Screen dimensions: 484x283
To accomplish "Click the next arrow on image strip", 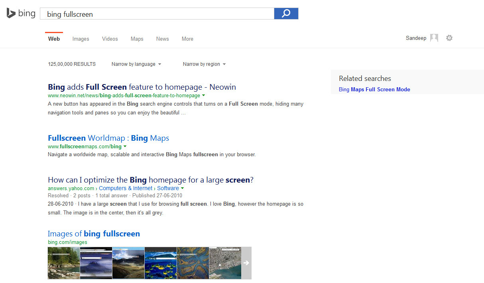I will pos(246,263).
